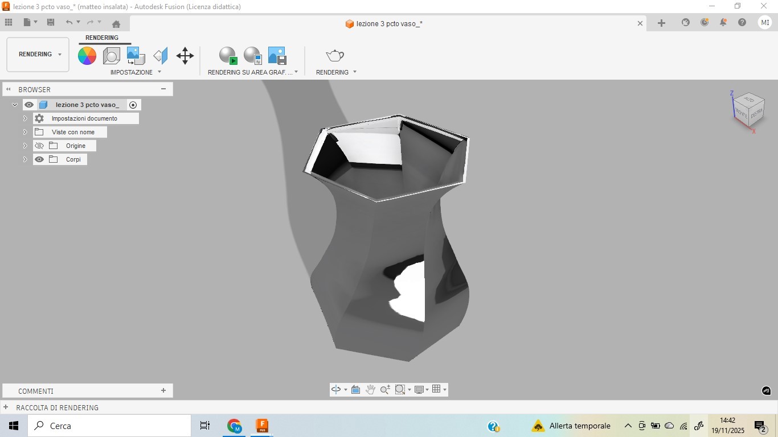Activate the Orbit tool in navigation bar
Viewport: 778px width, 437px height.
[x=335, y=389]
